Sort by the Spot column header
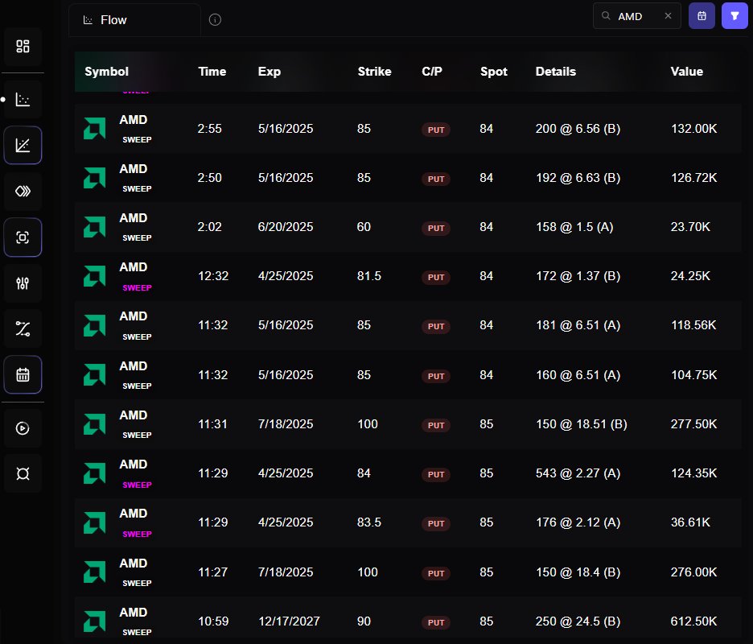Screen dimensions: 753x644 click(494, 72)
